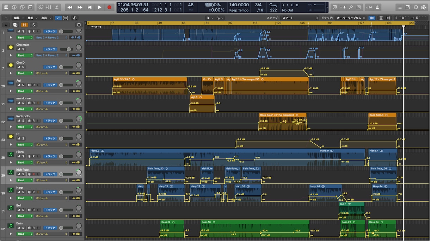
Task: Open the Library panel icon
Action: 6,7
